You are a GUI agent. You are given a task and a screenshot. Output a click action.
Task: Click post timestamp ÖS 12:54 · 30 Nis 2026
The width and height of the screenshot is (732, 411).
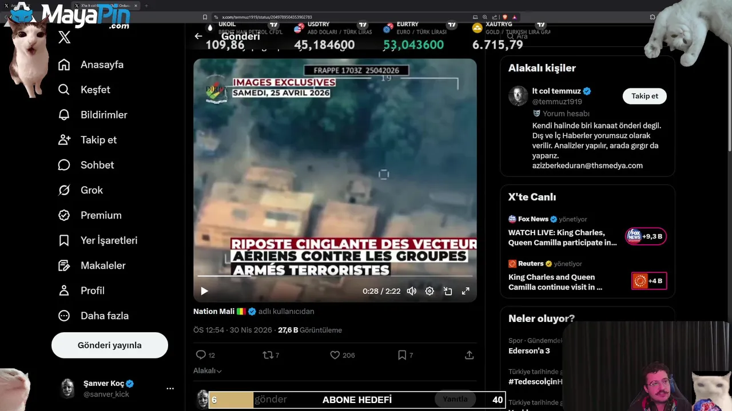(x=233, y=330)
